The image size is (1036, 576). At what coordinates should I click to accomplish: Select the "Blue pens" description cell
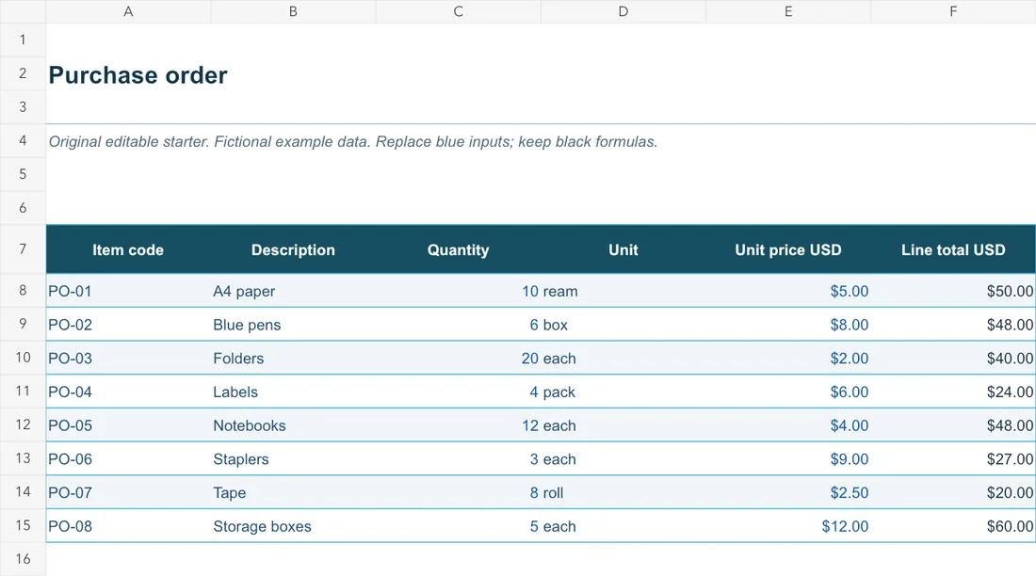pos(293,325)
